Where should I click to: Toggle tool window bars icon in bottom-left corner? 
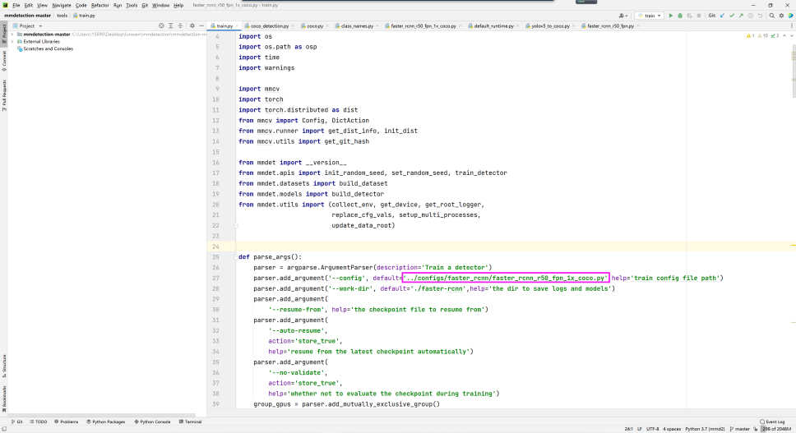tap(4, 429)
